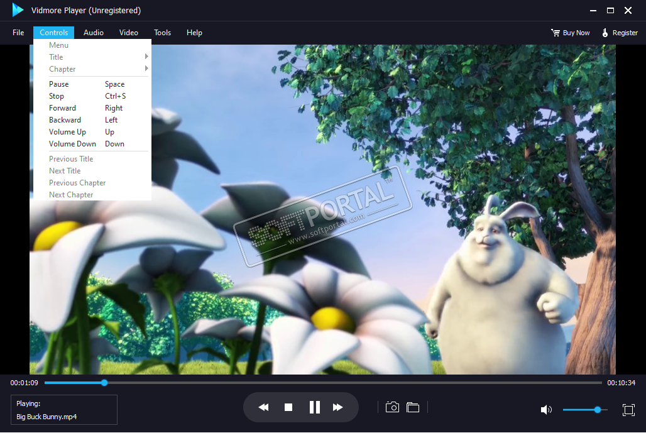Select Stop in the Controls menu
646x433 pixels.
(92, 96)
